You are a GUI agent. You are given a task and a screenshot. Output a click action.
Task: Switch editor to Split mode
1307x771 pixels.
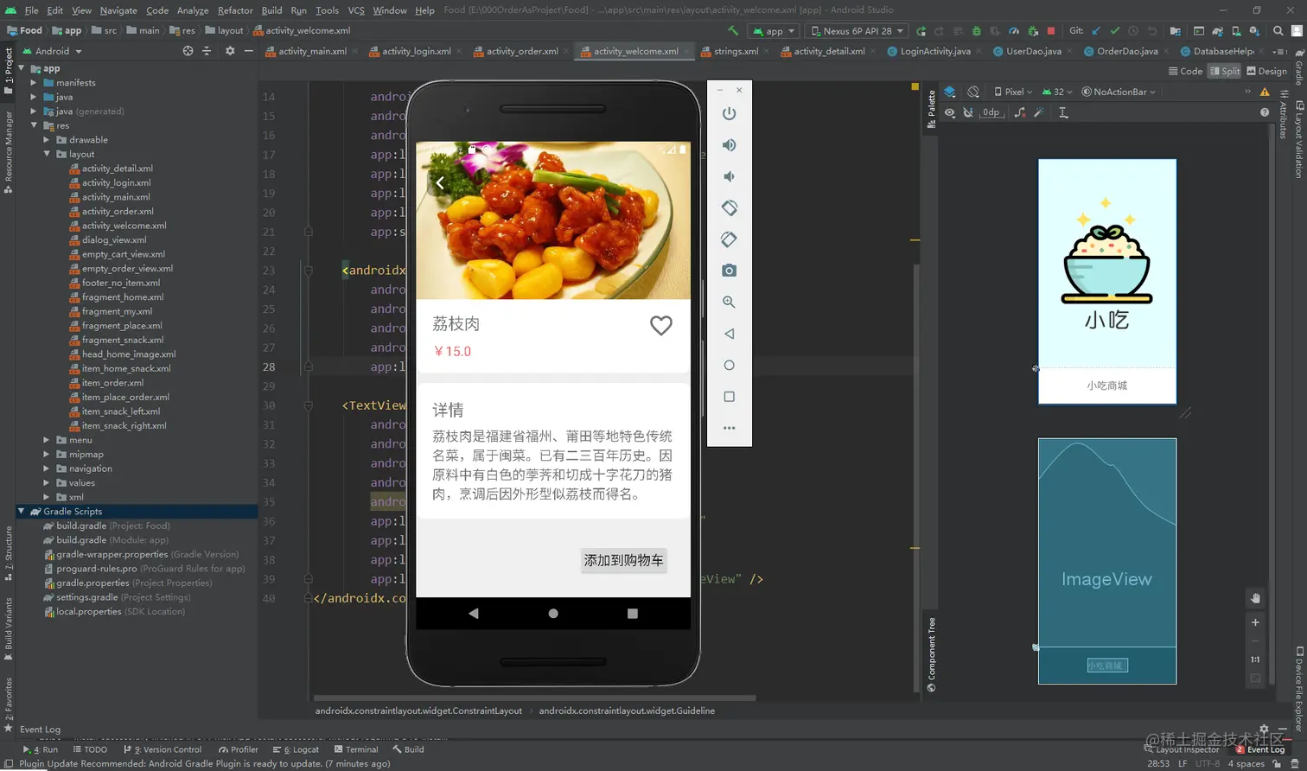click(x=1225, y=71)
